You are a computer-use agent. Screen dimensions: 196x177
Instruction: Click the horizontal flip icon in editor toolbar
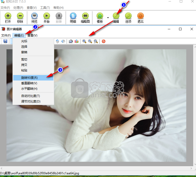(63, 41)
